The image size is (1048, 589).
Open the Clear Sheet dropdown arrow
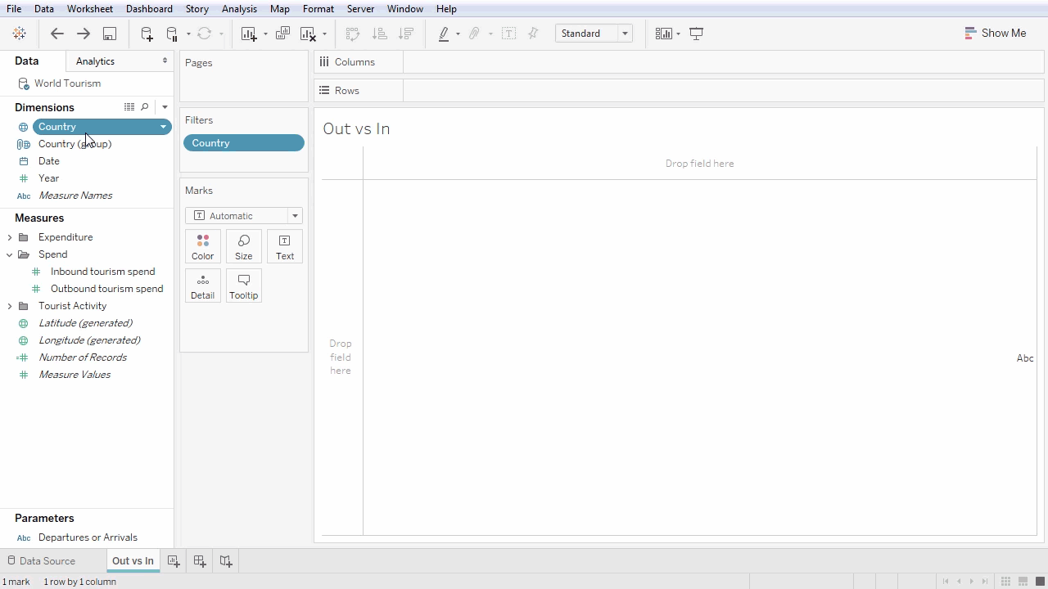coord(324,34)
